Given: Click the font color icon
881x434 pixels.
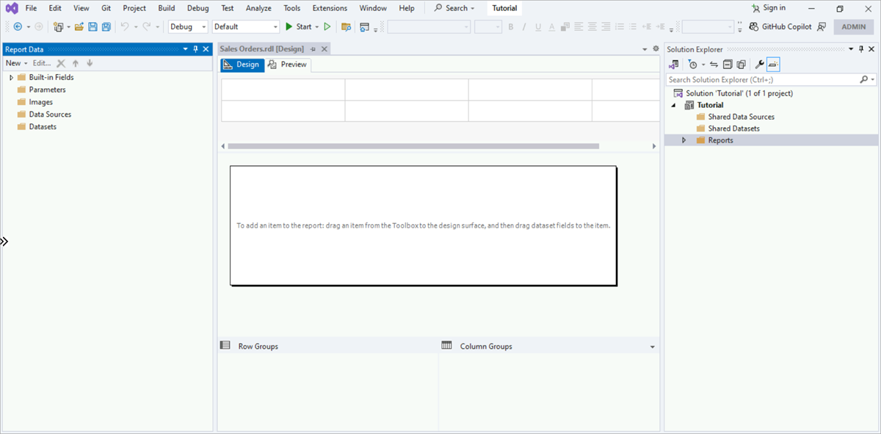Looking at the screenshot, I should 551,26.
